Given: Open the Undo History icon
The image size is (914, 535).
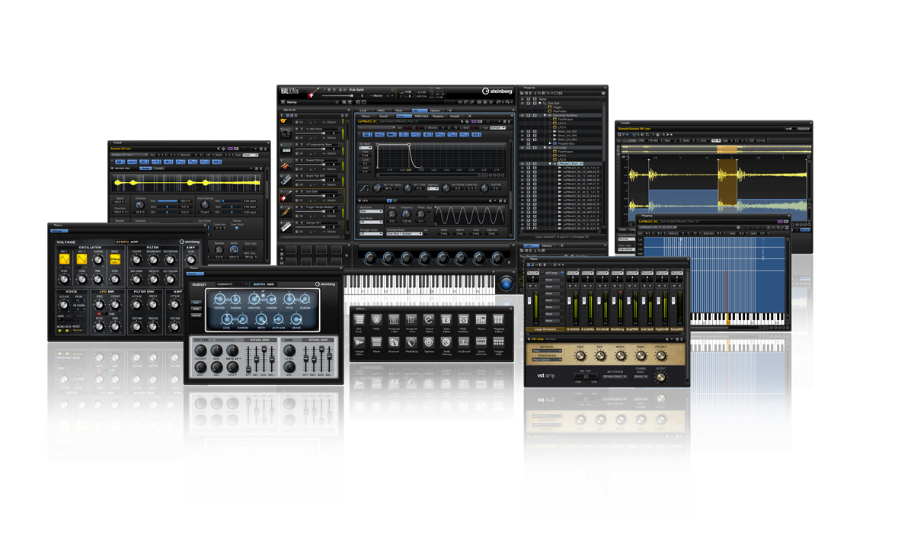Looking at the screenshot, I should [x=446, y=342].
